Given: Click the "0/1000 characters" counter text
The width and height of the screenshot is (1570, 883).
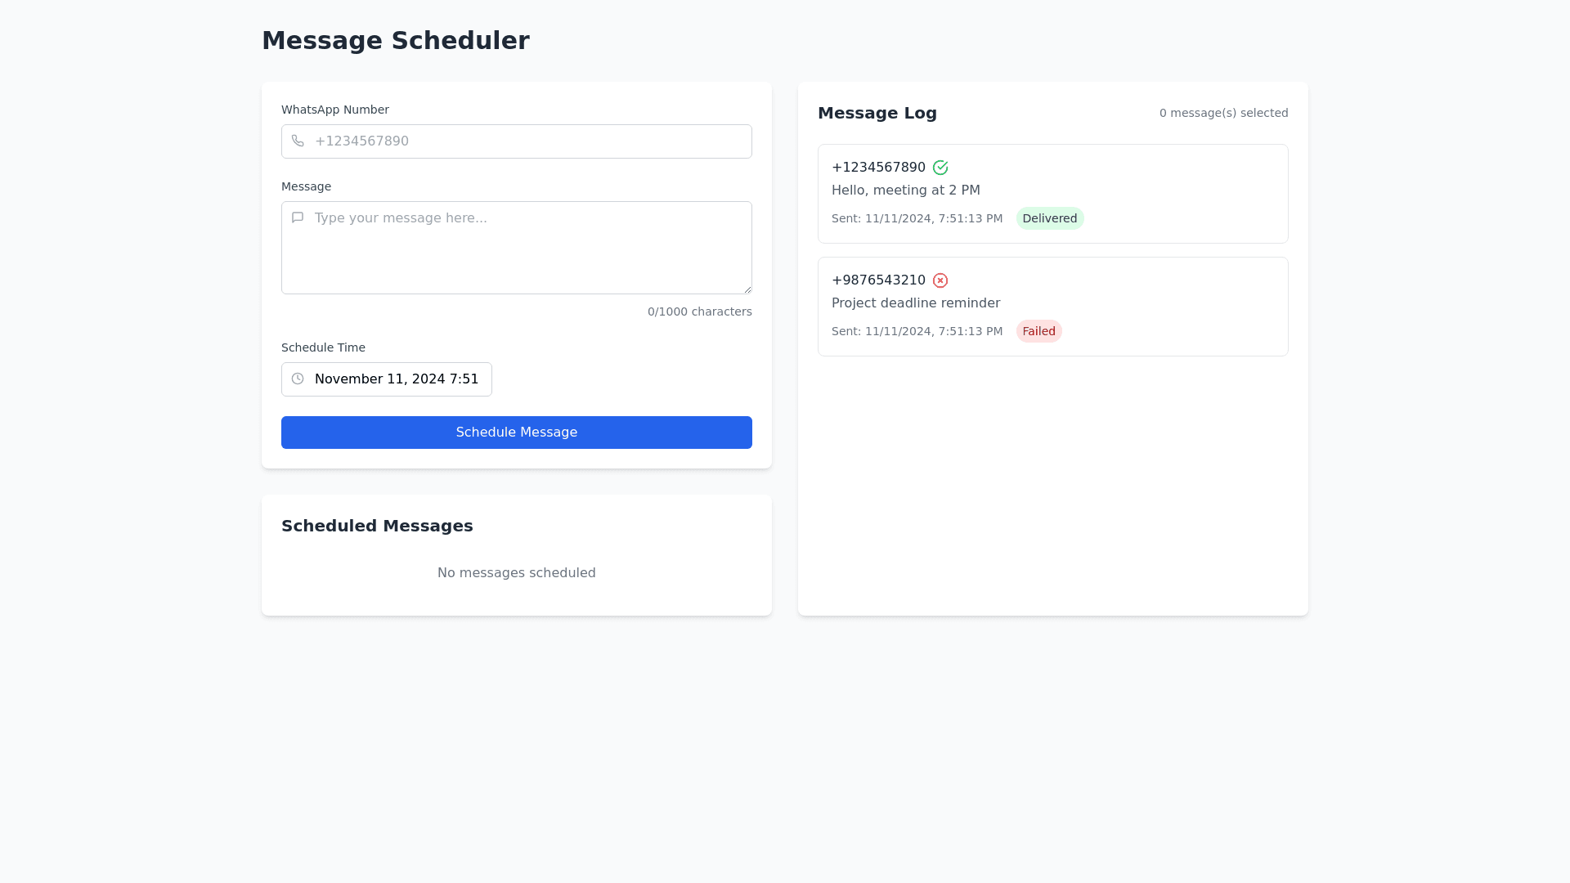Looking at the screenshot, I should (699, 312).
